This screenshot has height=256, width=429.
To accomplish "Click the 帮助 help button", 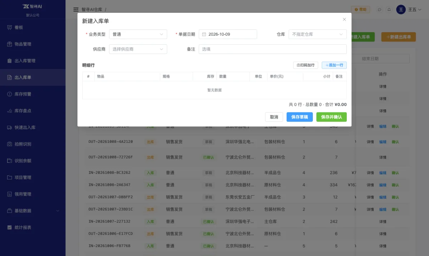I will click(x=360, y=10).
